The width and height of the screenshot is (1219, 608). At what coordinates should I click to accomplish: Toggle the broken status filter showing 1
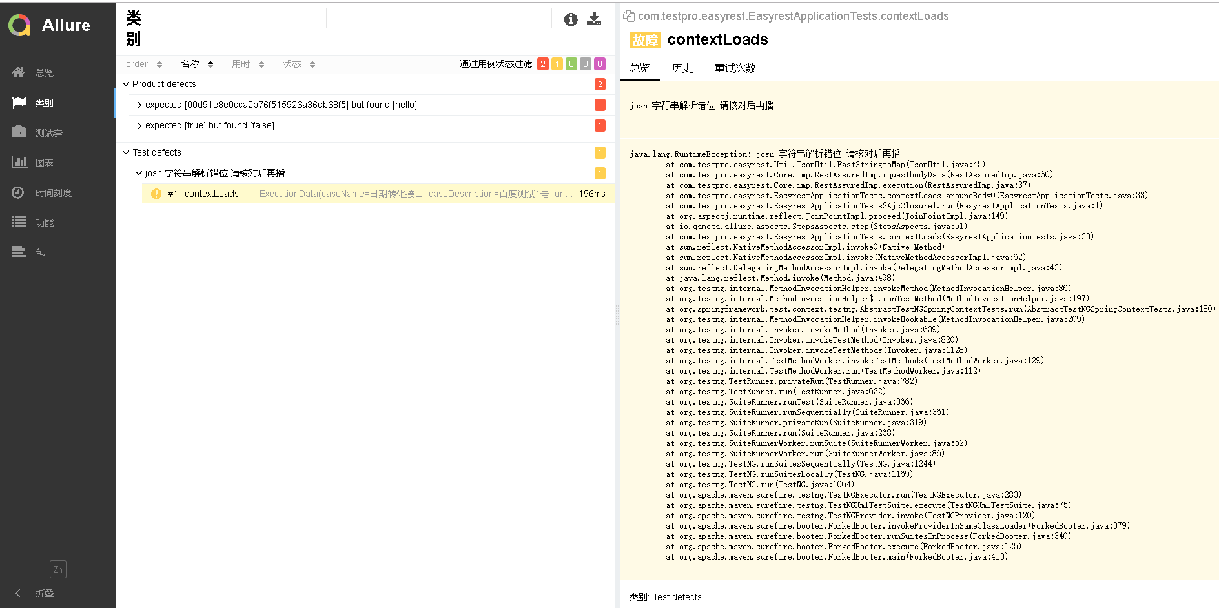click(x=557, y=64)
